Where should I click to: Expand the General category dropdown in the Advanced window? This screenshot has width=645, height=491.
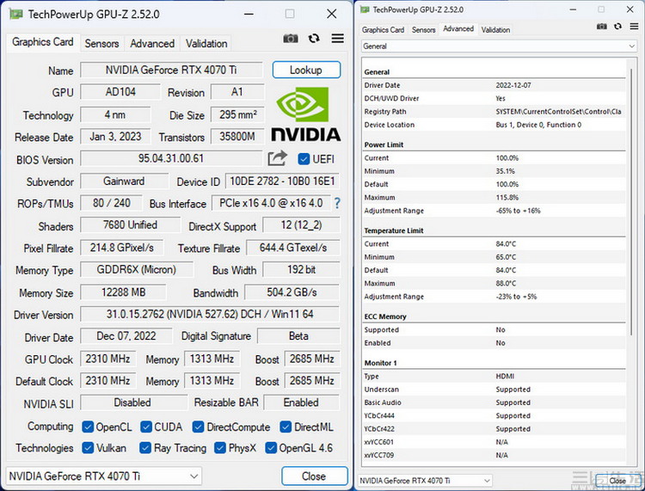click(x=500, y=46)
